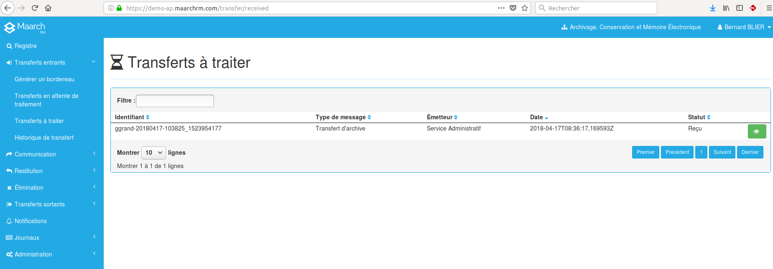
Task: Expand the Restitution menu chevron
Action: point(94,170)
